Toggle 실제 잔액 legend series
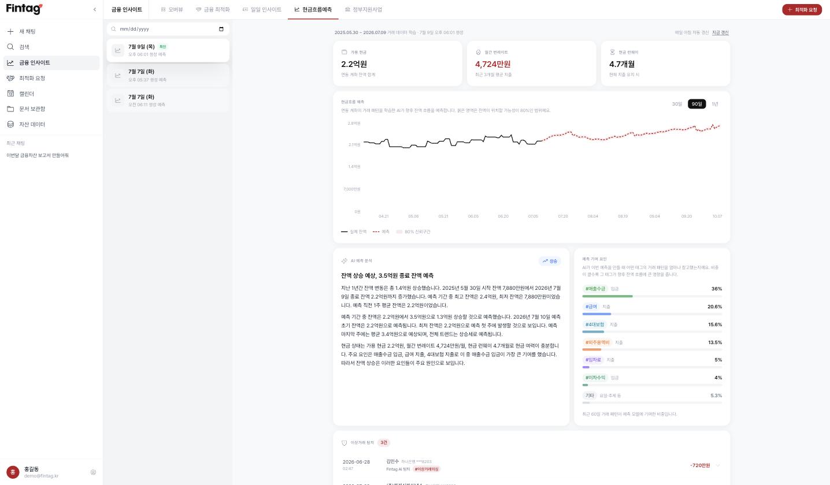Viewport: 830px width, 485px height. (x=354, y=232)
